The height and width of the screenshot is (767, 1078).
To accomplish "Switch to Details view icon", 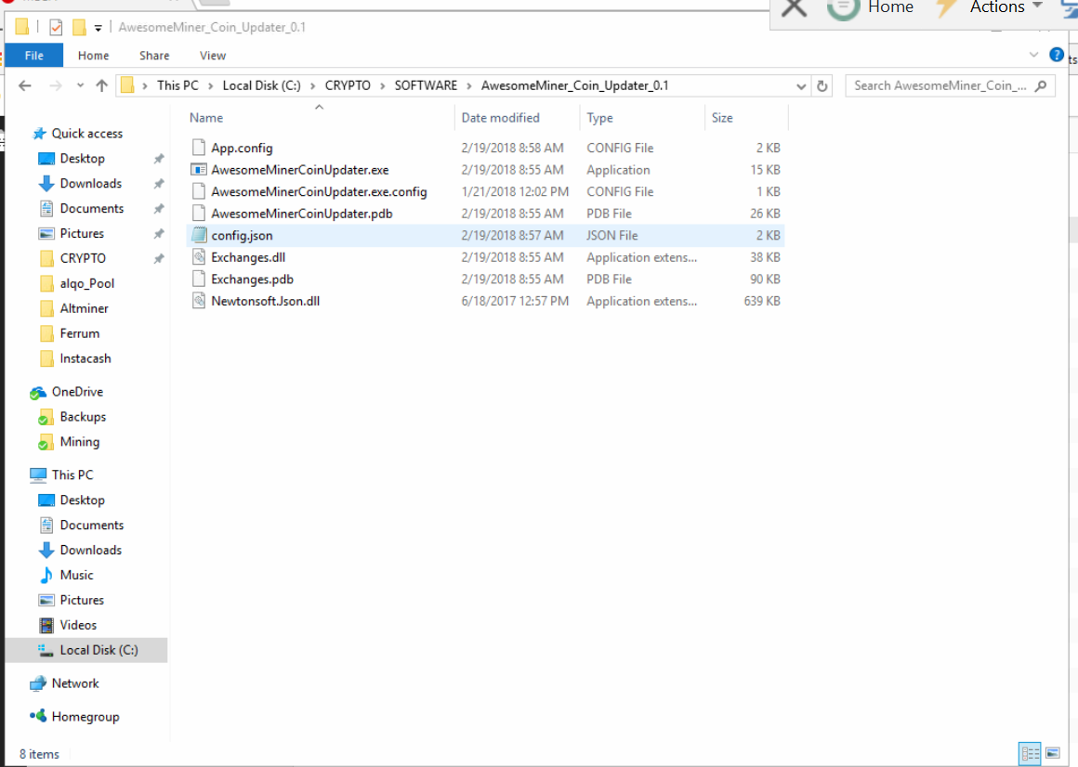I will pyautogui.click(x=1030, y=754).
